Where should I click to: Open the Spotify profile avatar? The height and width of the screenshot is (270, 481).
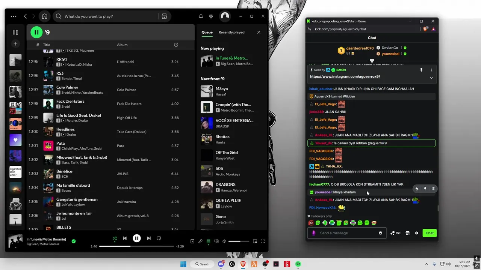pyautogui.click(x=225, y=16)
